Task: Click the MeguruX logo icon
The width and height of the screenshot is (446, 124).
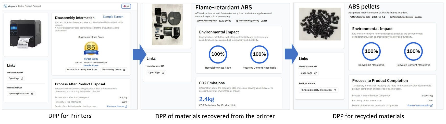Action: 5,6
